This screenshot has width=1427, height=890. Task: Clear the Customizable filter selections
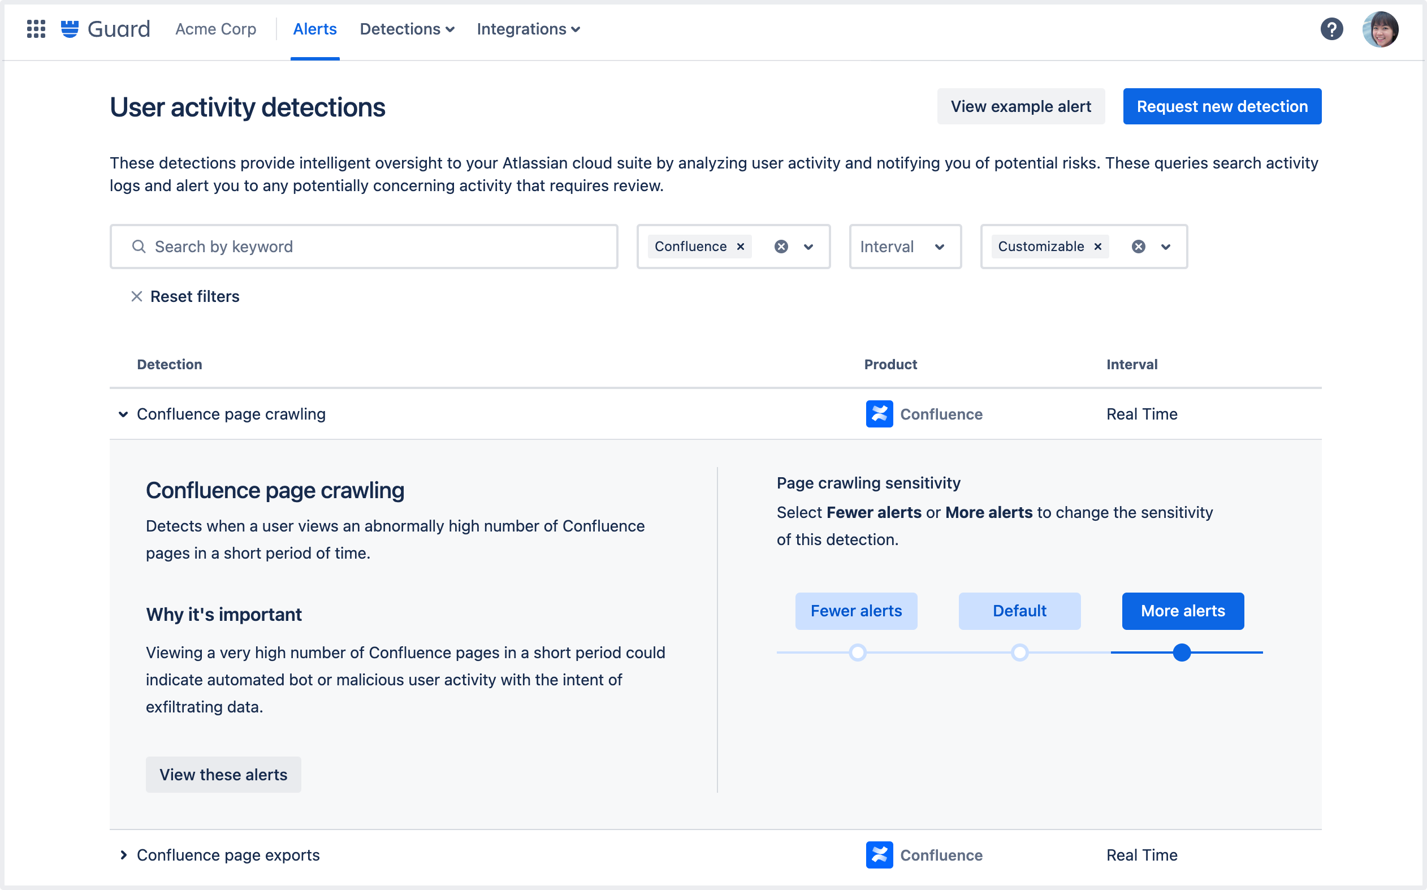(x=1138, y=247)
